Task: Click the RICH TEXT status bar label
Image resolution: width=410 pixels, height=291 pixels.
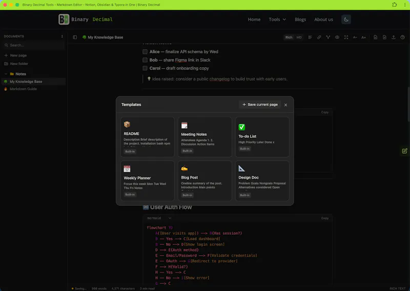Action: [398, 288]
